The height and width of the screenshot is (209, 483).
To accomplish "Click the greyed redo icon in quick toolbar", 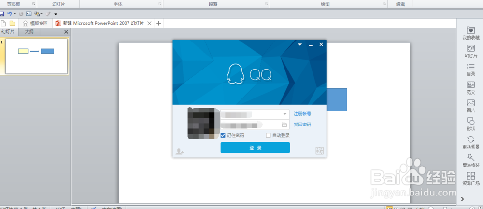I will coord(21,14).
